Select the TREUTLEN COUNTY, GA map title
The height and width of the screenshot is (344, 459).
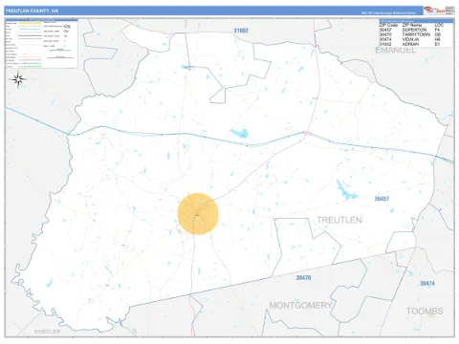(x=32, y=11)
